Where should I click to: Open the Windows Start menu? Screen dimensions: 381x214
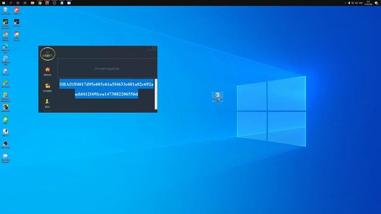pos(4,3)
